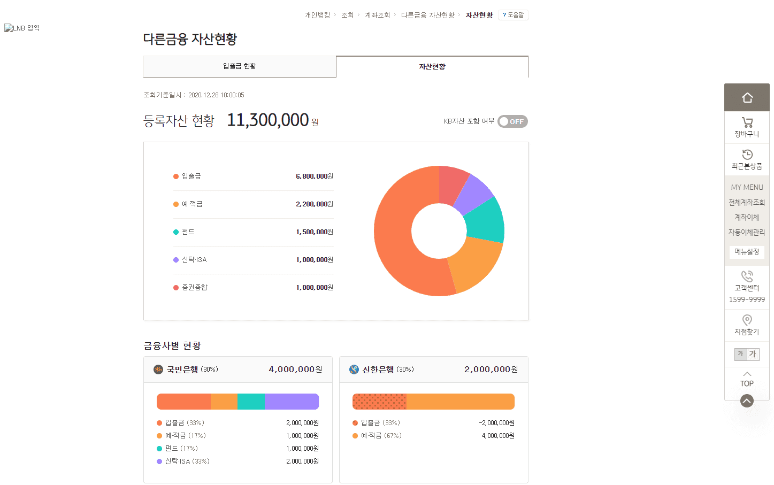
Task: Click the 조회기준일시 timestamp text
Action: tap(194, 95)
